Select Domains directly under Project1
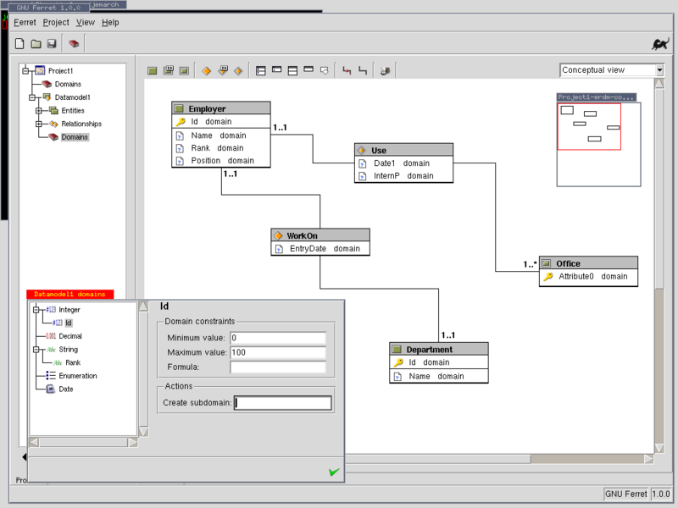 coord(68,84)
